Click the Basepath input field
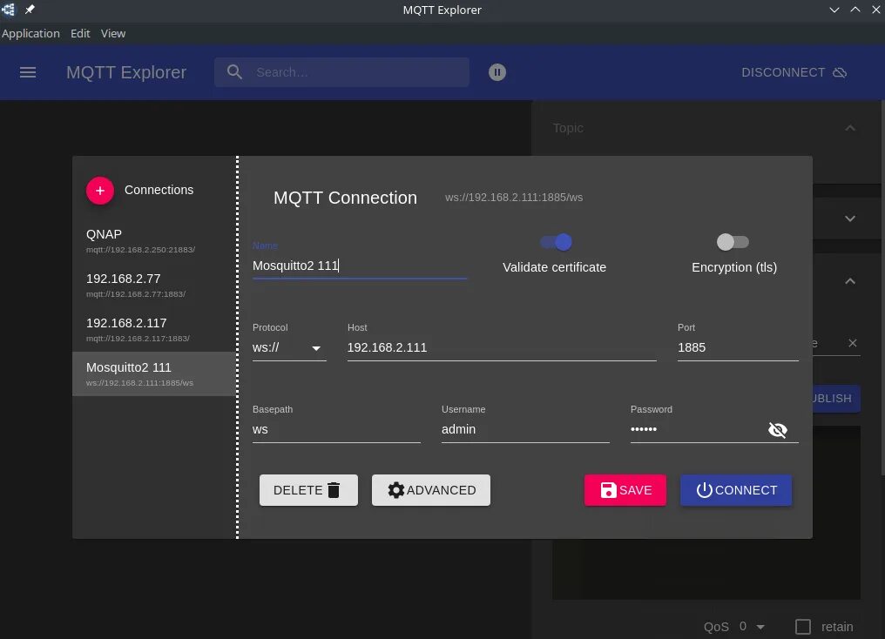The width and height of the screenshot is (885, 639). (x=336, y=429)
